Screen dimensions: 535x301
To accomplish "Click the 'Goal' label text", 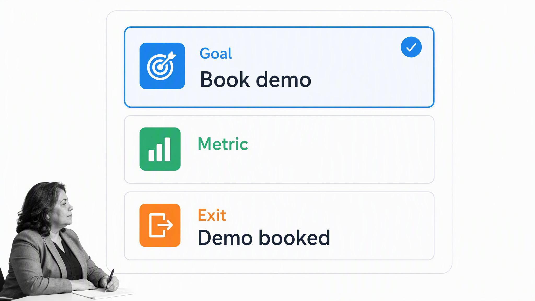I will tap(216, 54).
